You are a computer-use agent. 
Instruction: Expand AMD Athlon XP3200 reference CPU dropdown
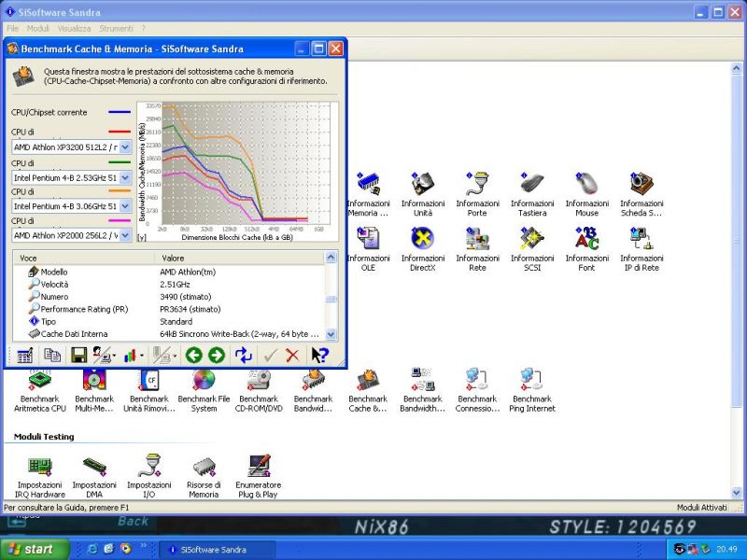click(x=125, y=147)
